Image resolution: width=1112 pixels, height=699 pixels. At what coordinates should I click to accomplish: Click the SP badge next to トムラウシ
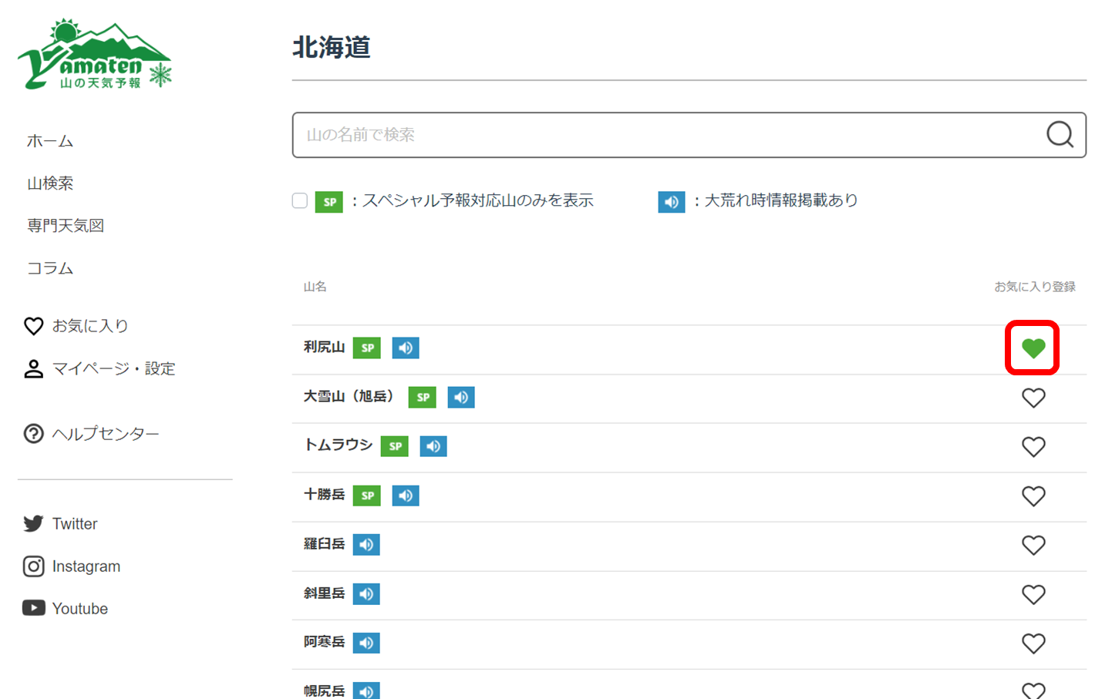(x=395, y=446)
